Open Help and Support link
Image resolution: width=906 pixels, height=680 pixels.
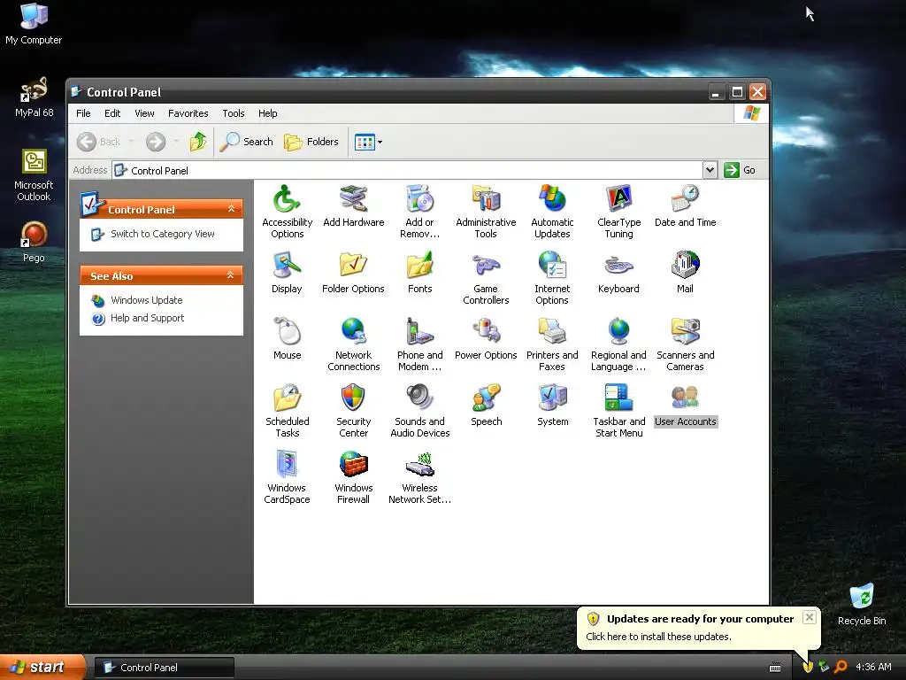tap(148, 318)
